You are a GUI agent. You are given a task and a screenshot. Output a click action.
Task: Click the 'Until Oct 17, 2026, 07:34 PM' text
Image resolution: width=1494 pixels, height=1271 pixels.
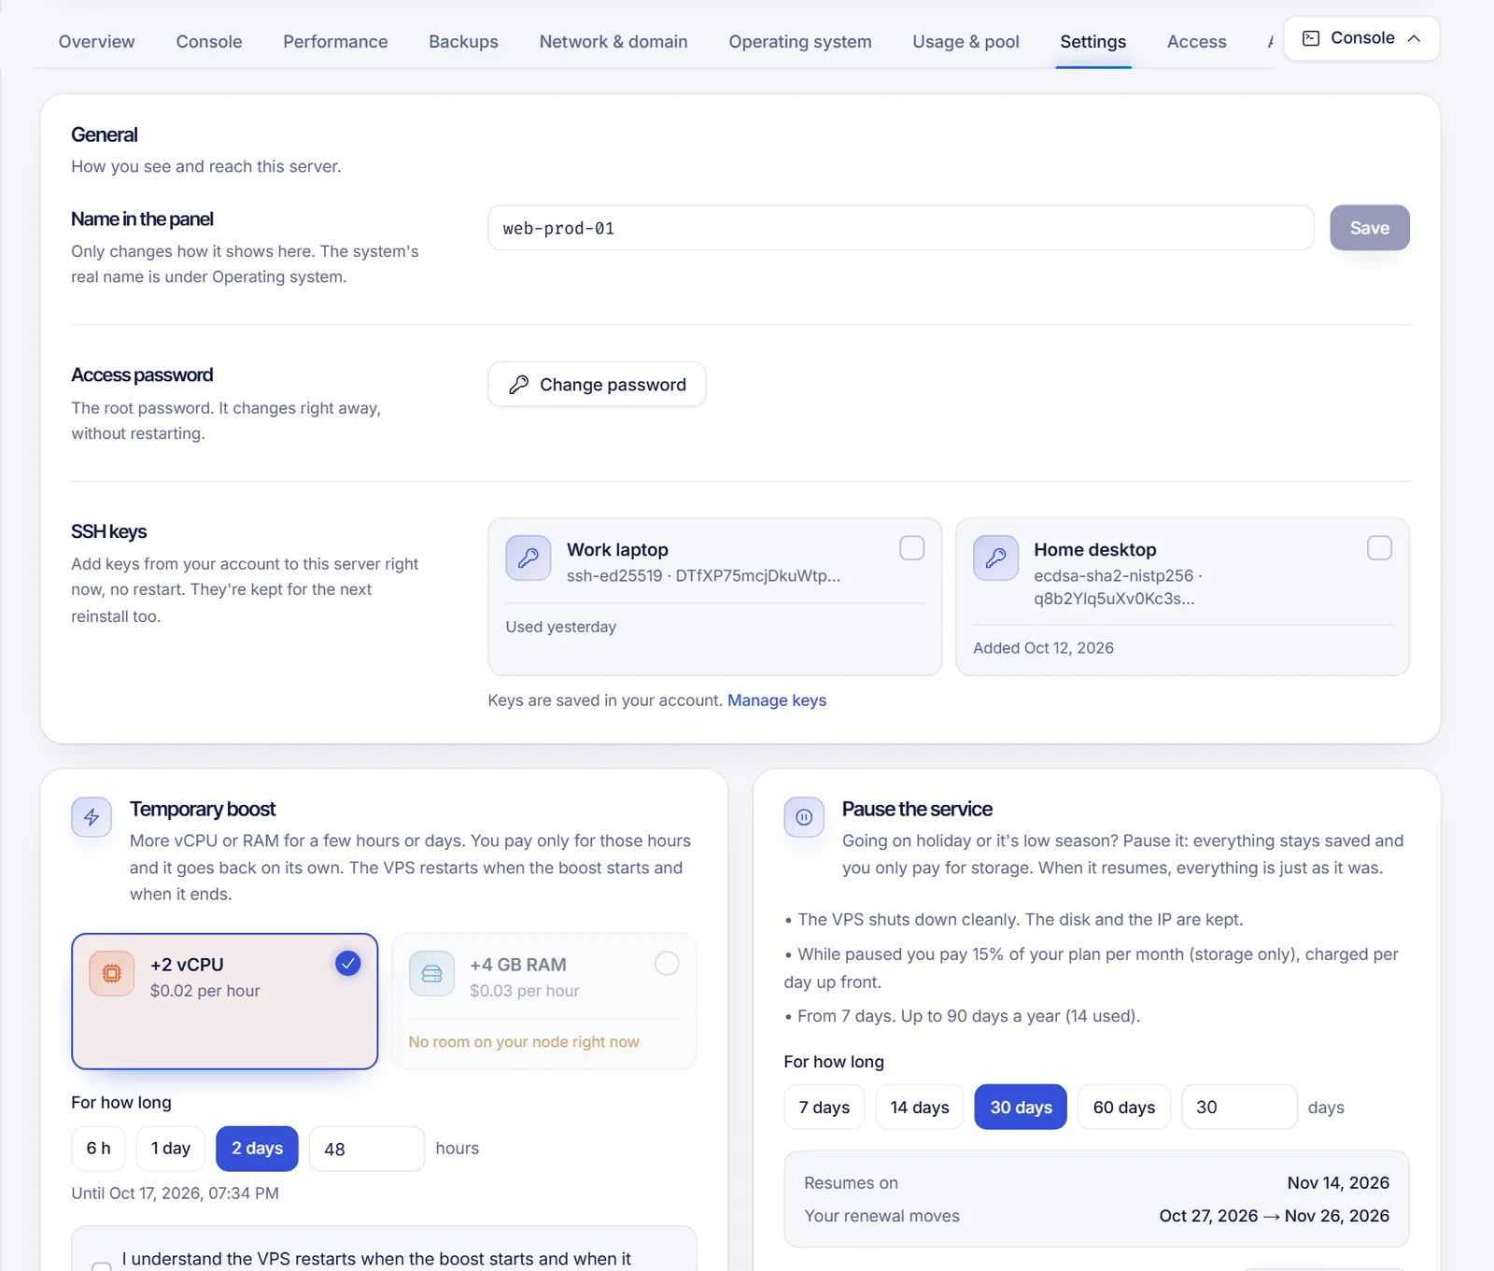click(176, 1193)
